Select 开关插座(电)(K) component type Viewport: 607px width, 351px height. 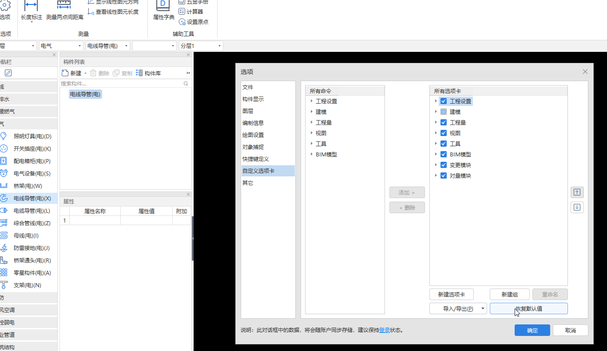pyautogui.click(x=28, y=149)
